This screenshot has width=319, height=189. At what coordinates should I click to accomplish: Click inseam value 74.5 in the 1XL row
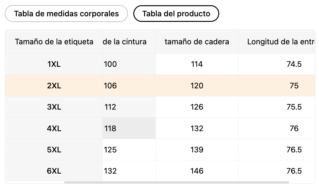pyautogui.click(x=294, y=64)
